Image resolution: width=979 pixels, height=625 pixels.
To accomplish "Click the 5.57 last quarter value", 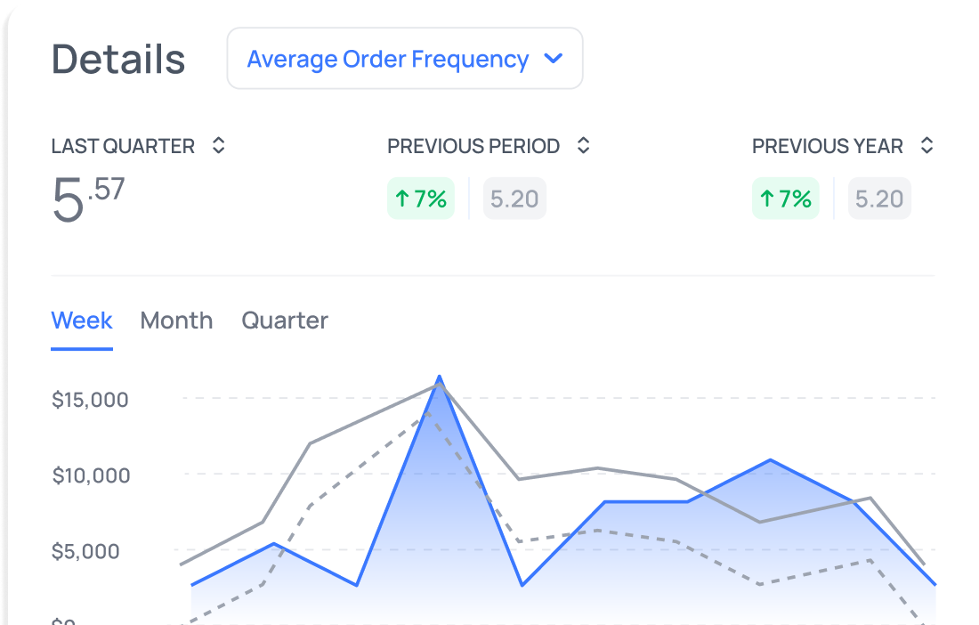I will (x=88, y=199).
